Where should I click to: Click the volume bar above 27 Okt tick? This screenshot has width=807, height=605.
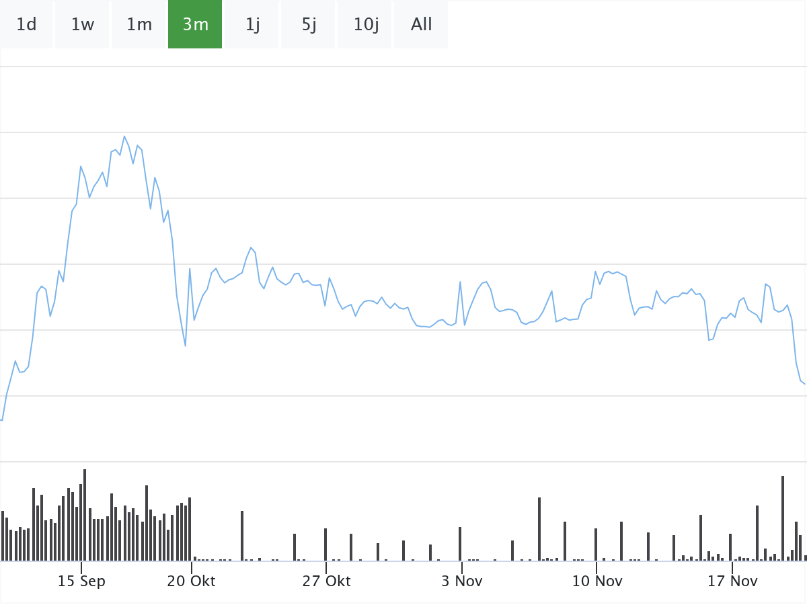(x=325, y=544)
